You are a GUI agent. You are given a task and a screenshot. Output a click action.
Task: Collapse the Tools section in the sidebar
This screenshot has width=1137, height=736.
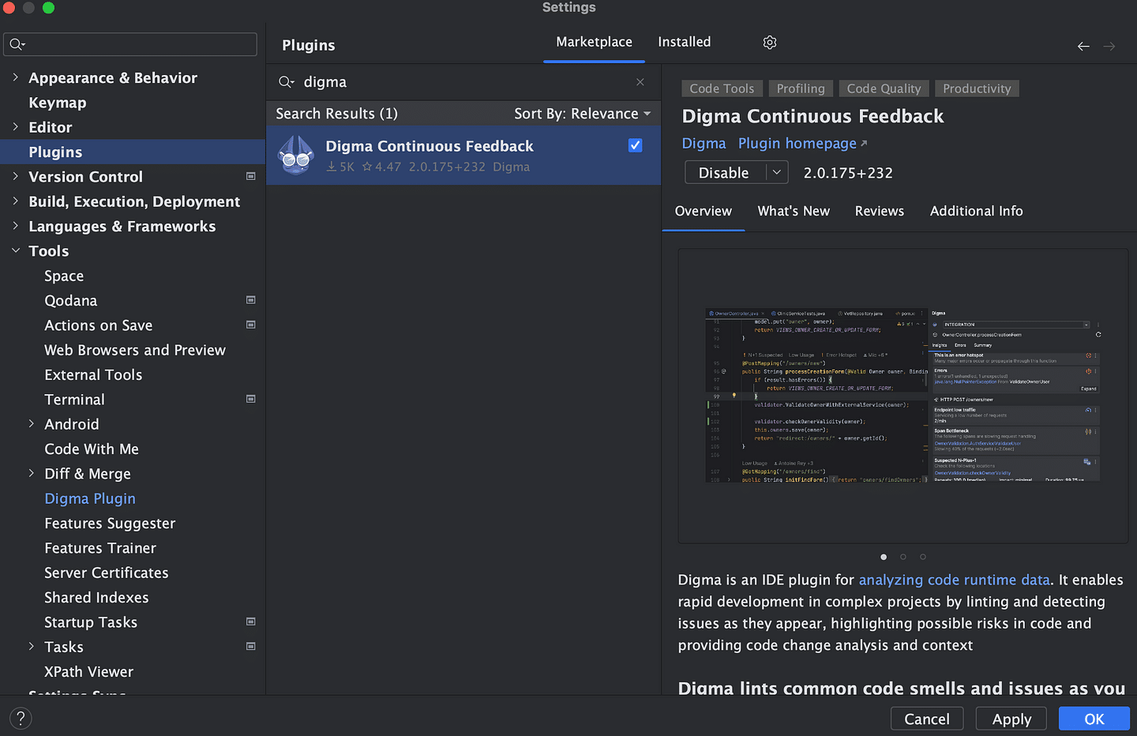[16, 250]
